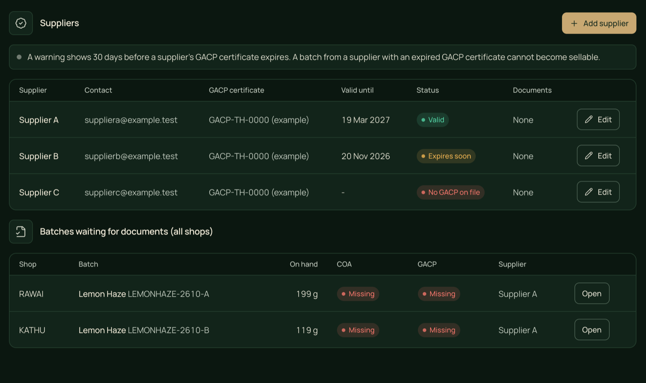Click the COA Missing badge for RAWAI
This screenshot has width=646, height=383.
click(x=358, y=294)
